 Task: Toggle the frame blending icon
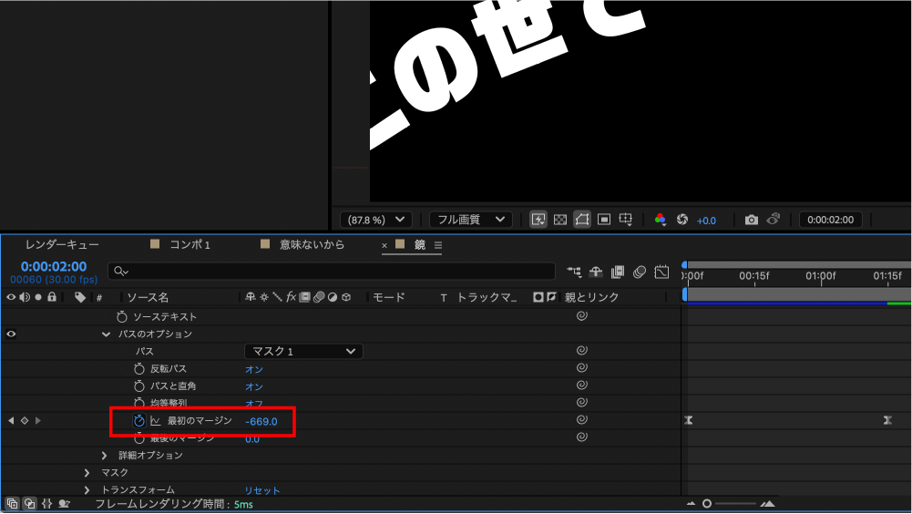618,272
